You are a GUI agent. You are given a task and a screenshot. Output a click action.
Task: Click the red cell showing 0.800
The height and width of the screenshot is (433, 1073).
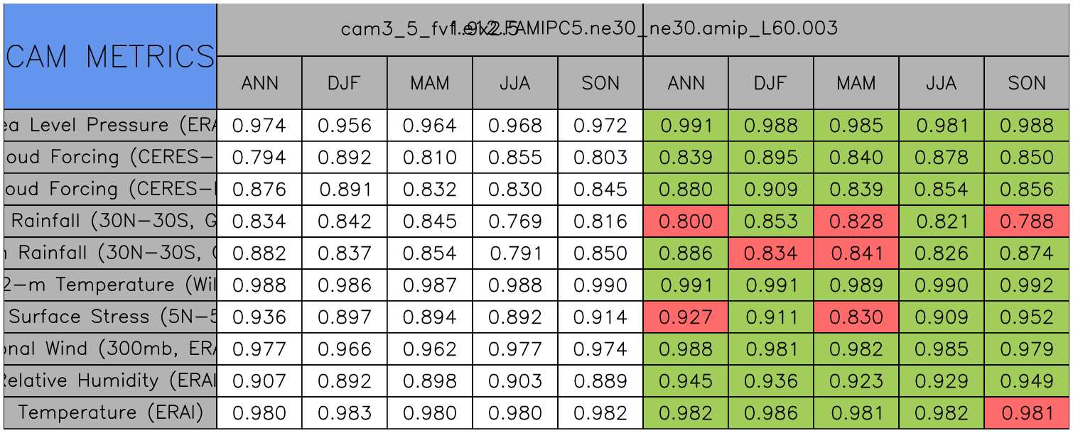[x=686, y=221]
